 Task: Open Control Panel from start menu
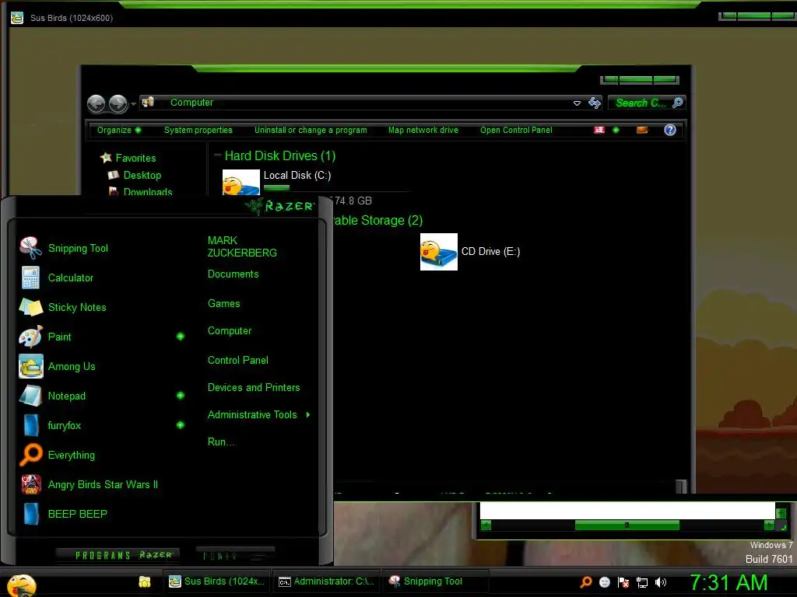[237, 361]
